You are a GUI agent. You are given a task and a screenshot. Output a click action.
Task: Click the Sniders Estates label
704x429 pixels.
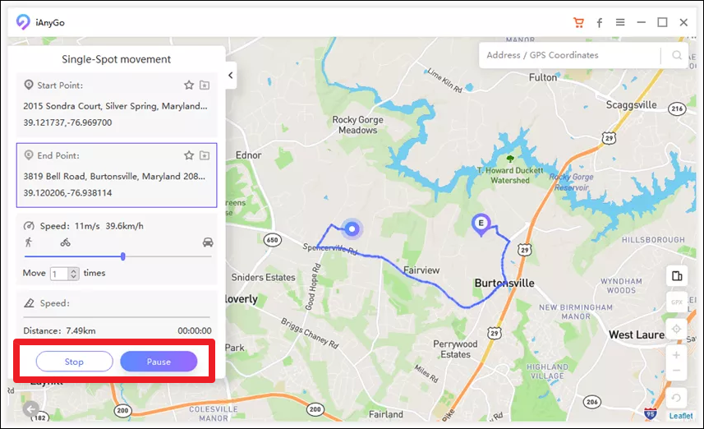click(263, 278)
